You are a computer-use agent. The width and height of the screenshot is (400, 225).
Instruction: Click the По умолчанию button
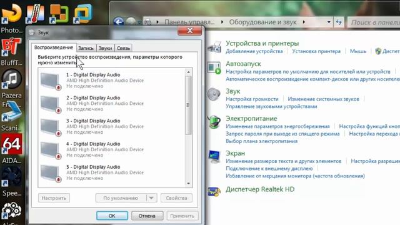(x=121, y=198)
